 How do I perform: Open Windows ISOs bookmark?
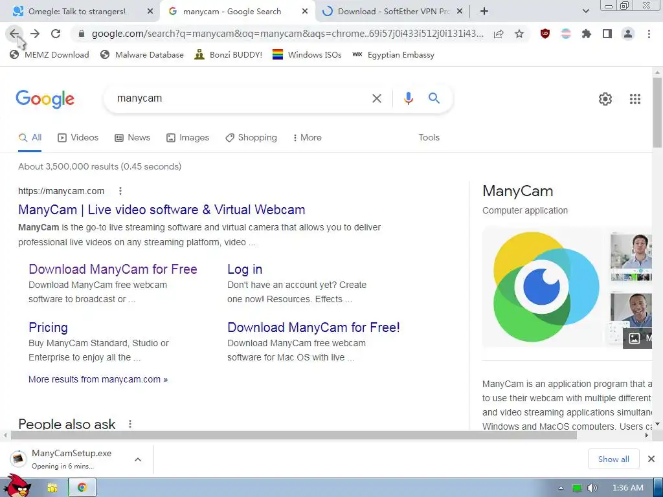click(x=307, y=54)
